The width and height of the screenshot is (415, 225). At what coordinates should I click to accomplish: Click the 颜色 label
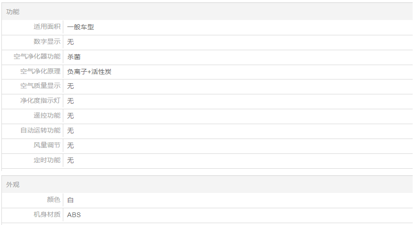point(54,200)
